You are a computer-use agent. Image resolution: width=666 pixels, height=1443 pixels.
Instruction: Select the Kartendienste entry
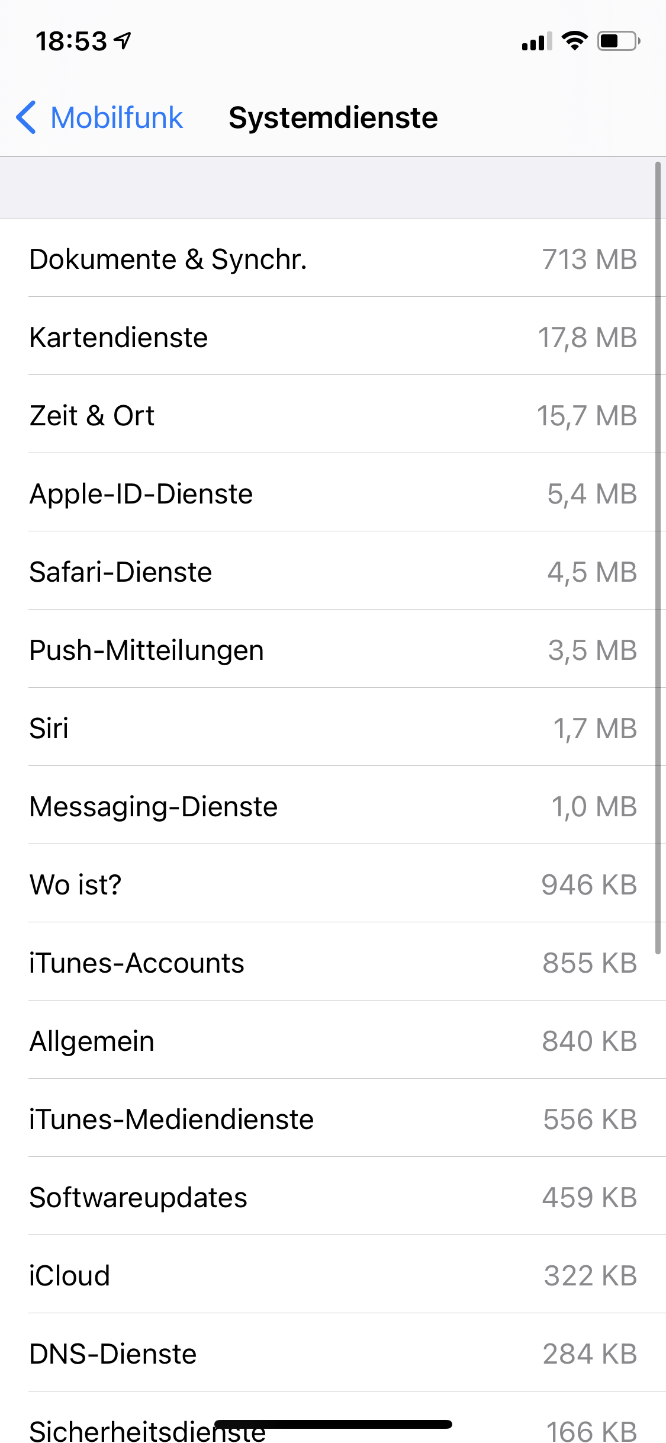[333, 337]
